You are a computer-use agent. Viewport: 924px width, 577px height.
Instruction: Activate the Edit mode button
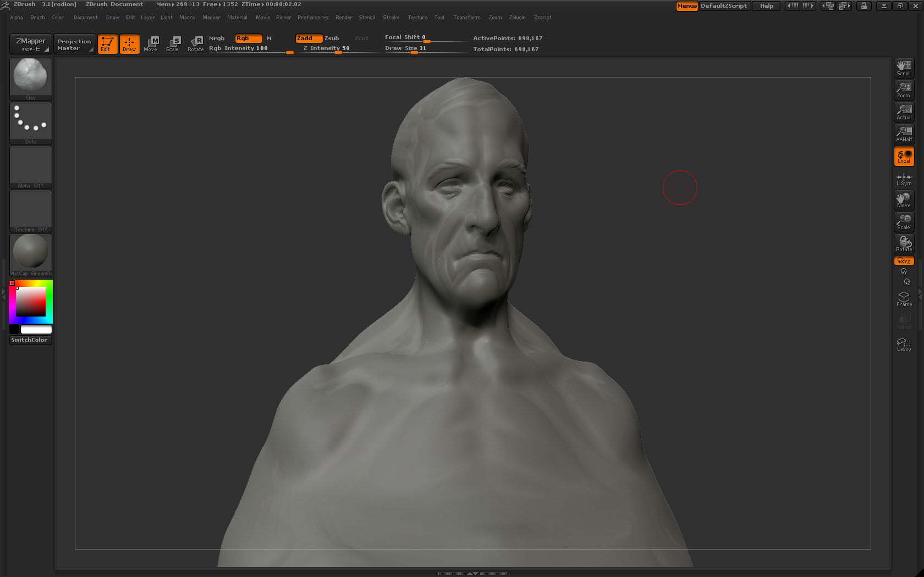(x=107, y=44)
